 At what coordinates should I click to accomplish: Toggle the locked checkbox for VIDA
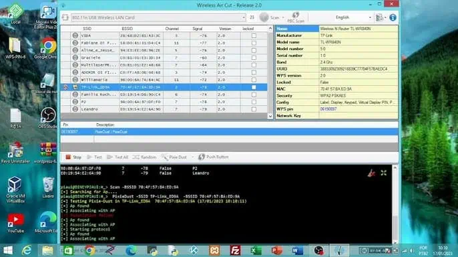click(254, 35)
